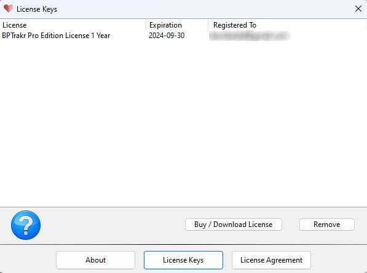Sort by the License column header

73,25
